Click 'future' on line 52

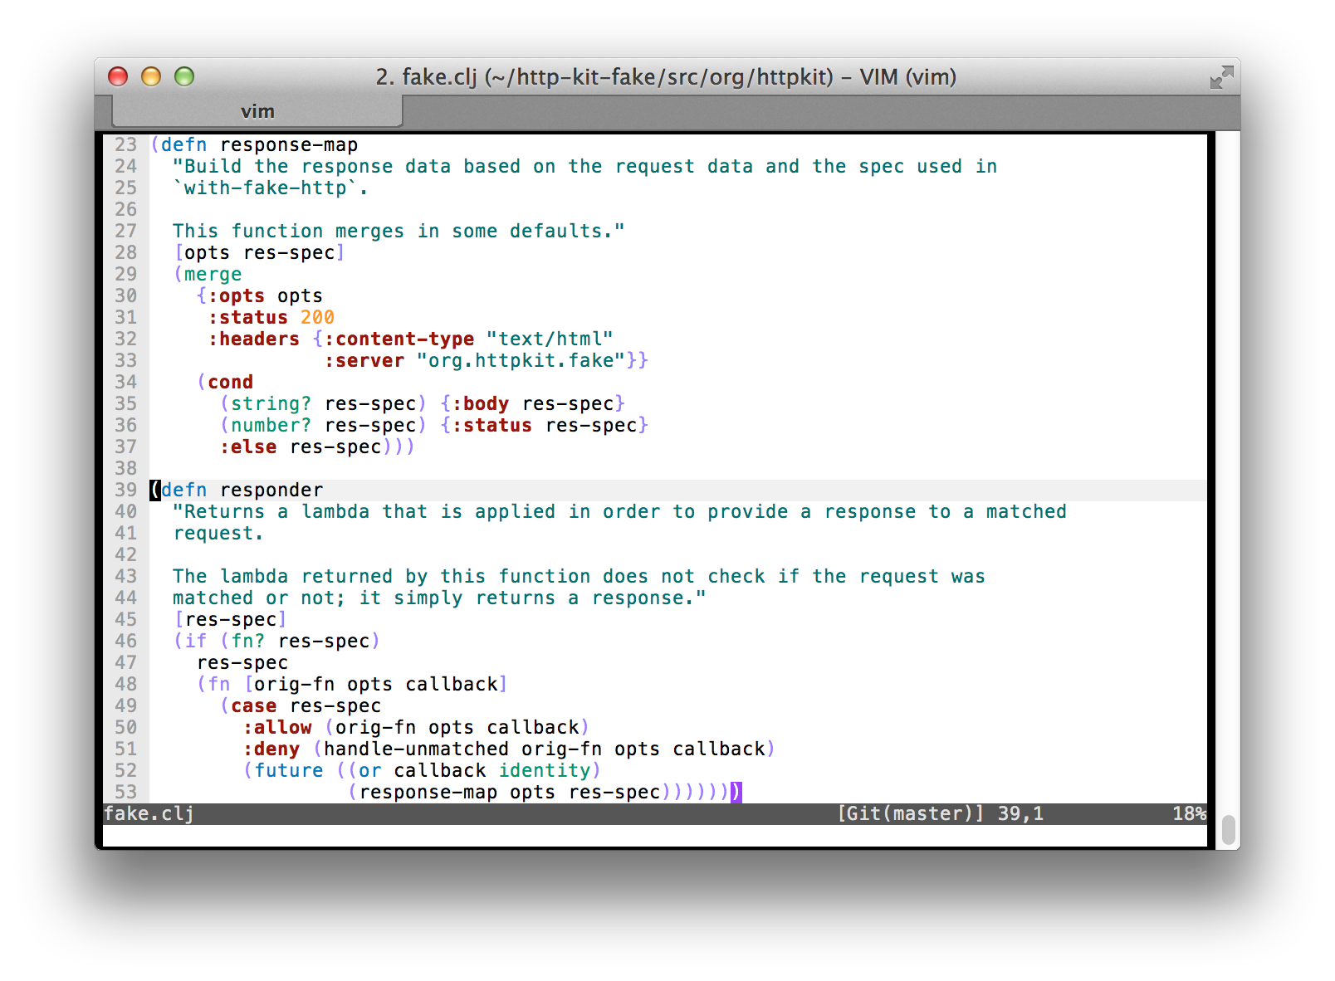288,770
